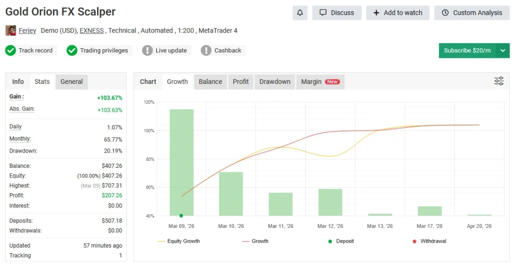Click the Live update warning icon
The height and width of the screenshot is (271, 521).
147,50
